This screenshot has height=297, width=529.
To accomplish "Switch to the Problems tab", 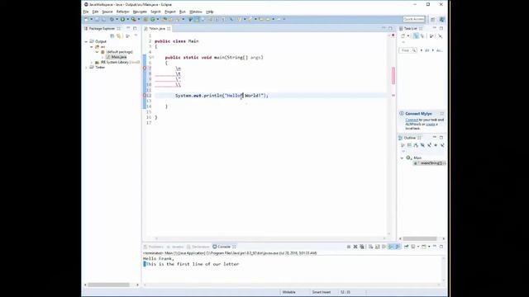I will pyautogui.click(x=154, y=247).
